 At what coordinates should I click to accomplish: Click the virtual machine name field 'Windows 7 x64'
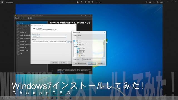pyautogui.click(x=49, y=36)
